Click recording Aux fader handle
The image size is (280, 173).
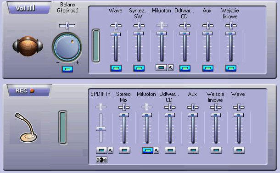193,115
